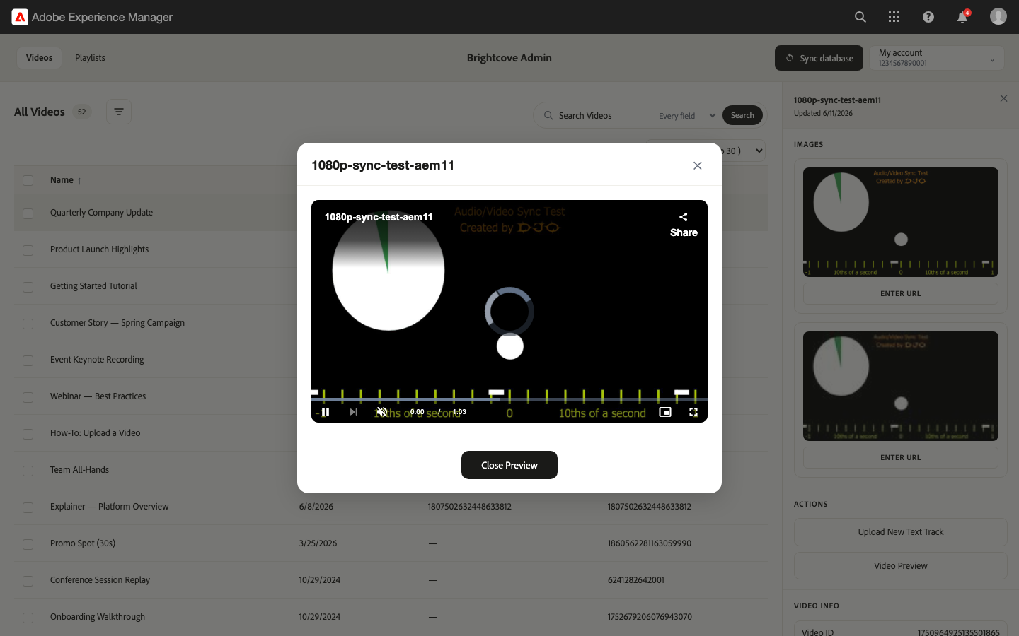Sort by the Name column header
Image resolution: width=1019 pixels, height=636 pixels.
[x=66, y=180]
